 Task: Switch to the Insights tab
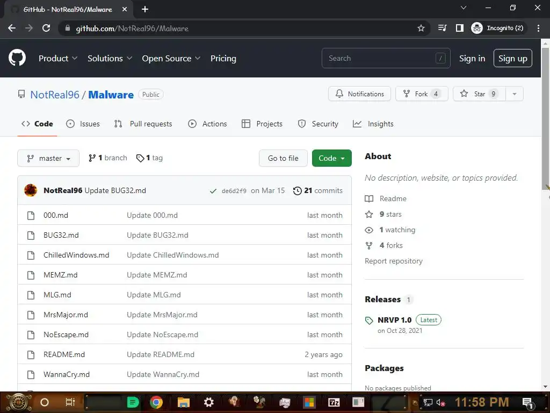pos(373,124)
